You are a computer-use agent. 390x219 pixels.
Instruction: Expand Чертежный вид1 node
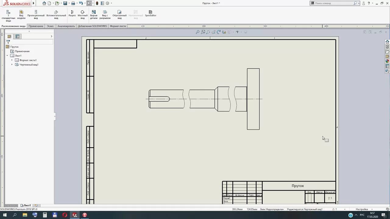point(12,64)
